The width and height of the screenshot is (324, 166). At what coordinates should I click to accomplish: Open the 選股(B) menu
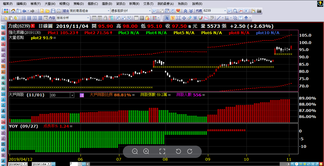point(107,4)
